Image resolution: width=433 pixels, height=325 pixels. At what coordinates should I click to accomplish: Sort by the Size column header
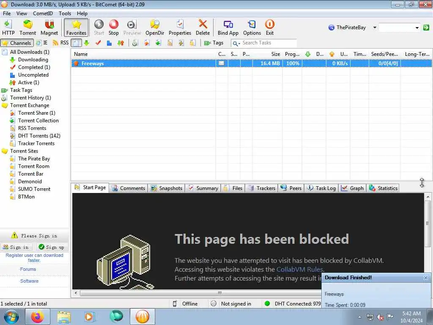click(x=267, y=54)
